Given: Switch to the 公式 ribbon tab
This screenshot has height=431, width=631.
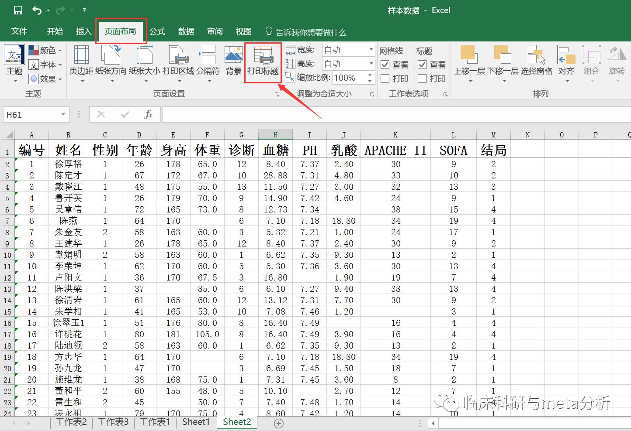Looking at the screenshot, I should coord(157,31).
